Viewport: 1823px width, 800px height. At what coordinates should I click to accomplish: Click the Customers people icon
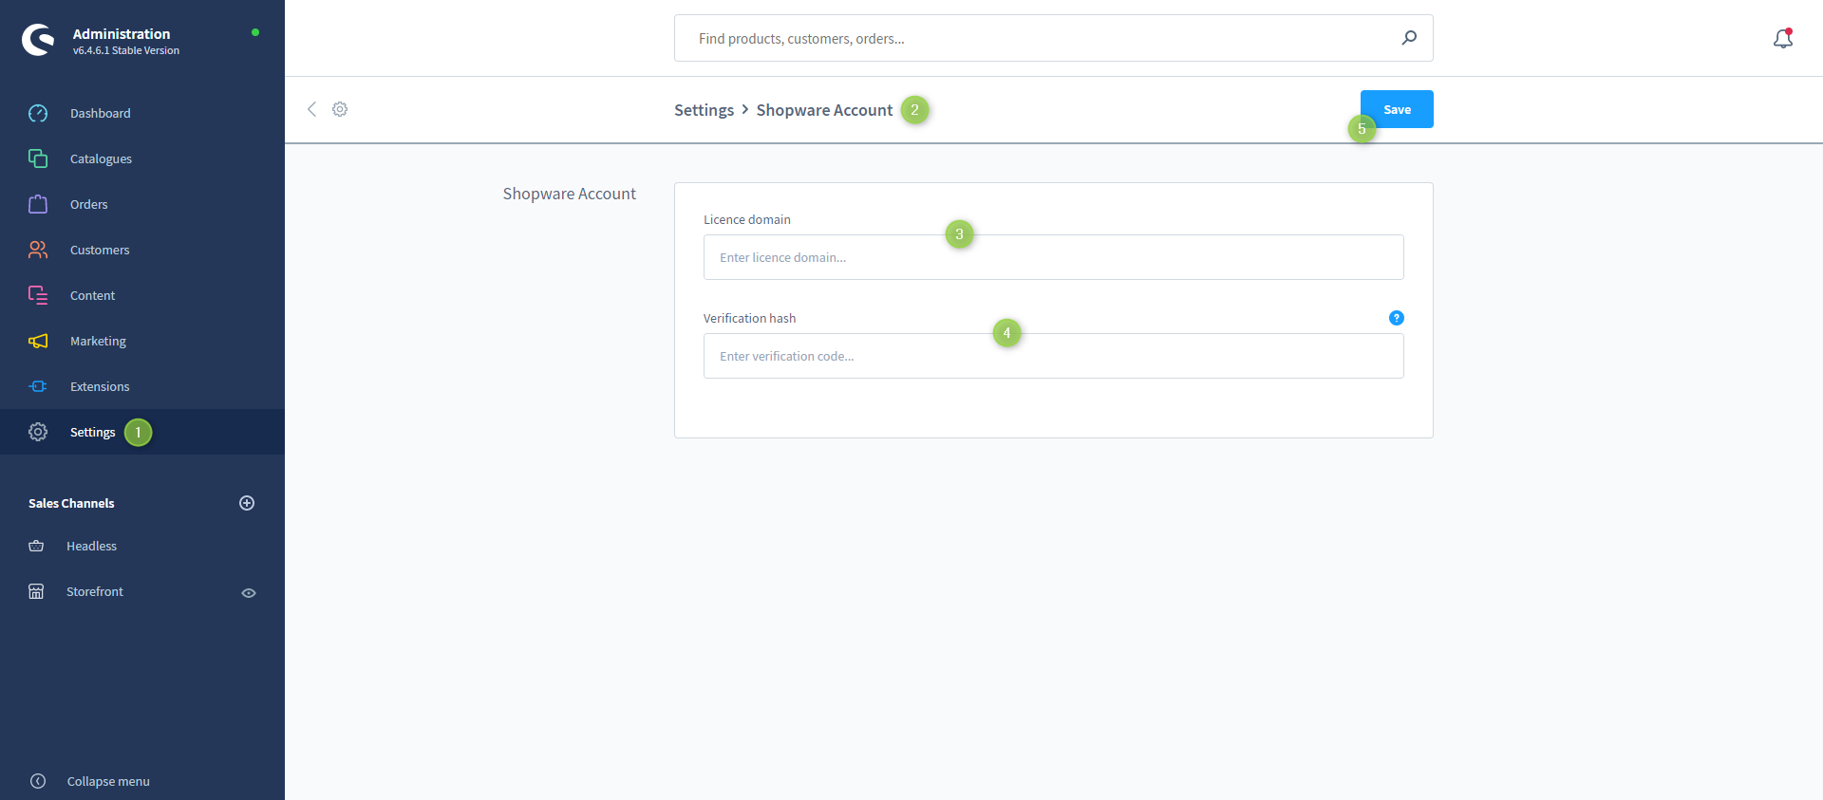pyautogui.click(x=38, y=250)
